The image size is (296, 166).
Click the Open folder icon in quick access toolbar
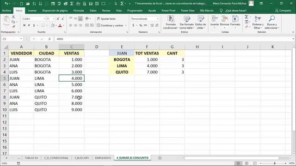[28, 4]
